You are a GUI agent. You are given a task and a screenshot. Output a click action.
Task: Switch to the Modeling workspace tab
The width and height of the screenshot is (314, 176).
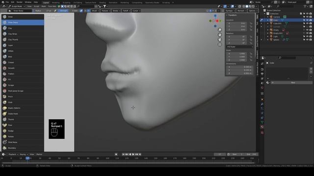(55, 2)
